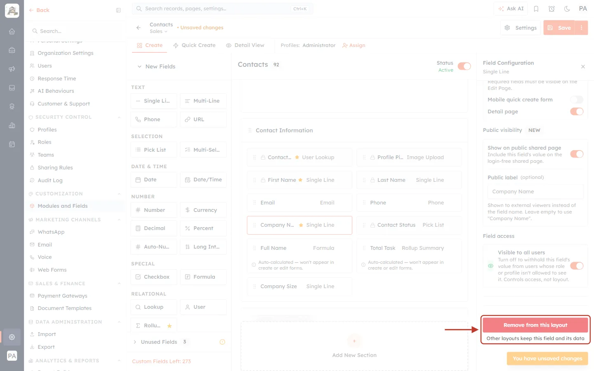The height and width of the screenshot is (371, 594).
Task: Open the inbox icon in left rail
Action: pos(12,88)
